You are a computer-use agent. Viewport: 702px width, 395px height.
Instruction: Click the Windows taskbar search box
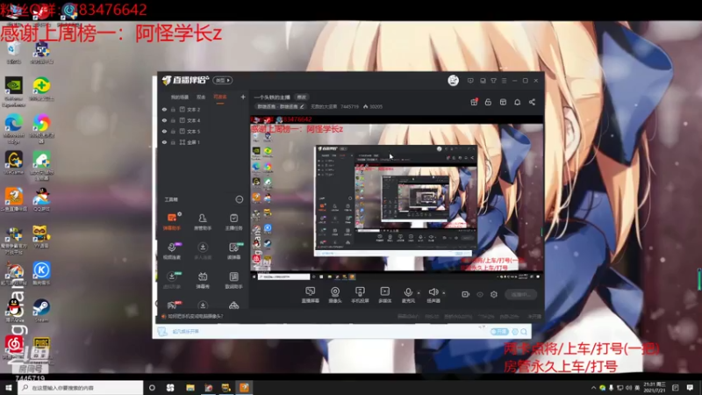81,387
